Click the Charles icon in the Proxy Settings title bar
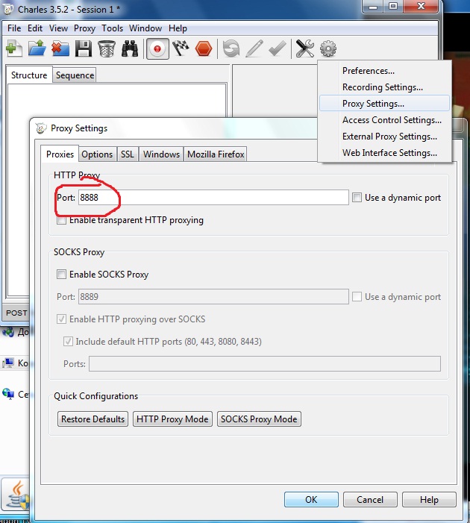The width and height of the screenshot is (470, 523). (x=41, y=128)
